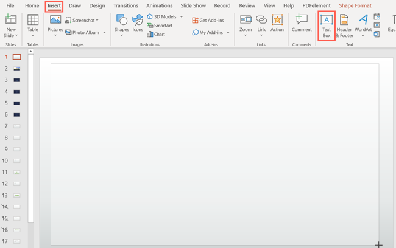Switch to the Transitions tab

pos(126,5)
